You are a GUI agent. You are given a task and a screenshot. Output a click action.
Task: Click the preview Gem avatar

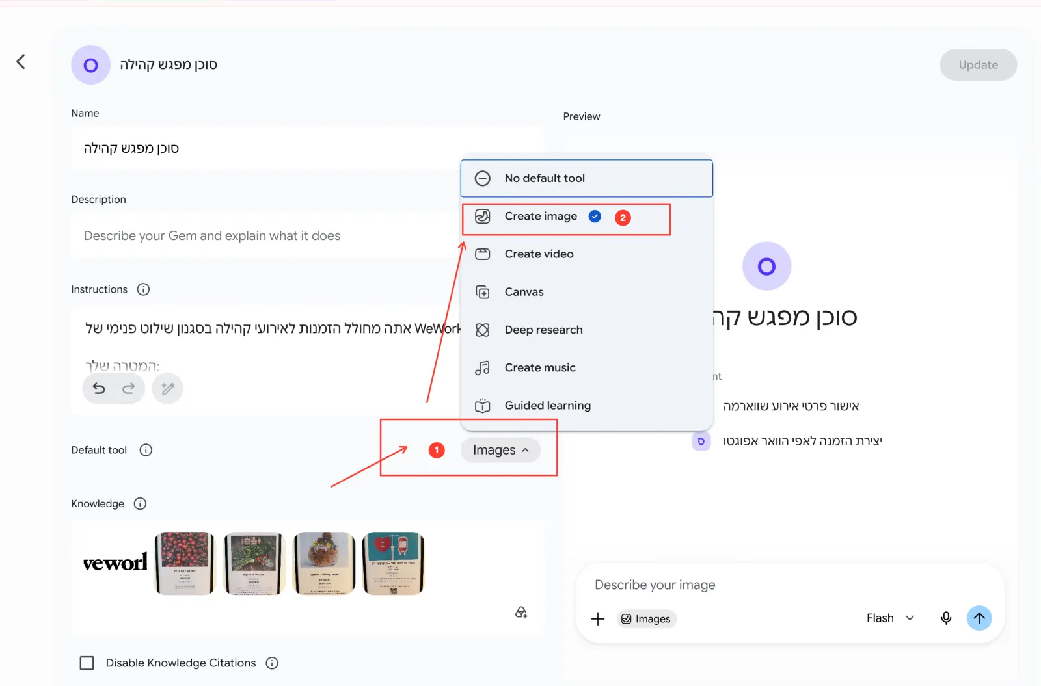point(766,267)
